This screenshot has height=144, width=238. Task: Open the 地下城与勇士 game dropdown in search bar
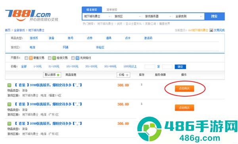pos(97,16)
